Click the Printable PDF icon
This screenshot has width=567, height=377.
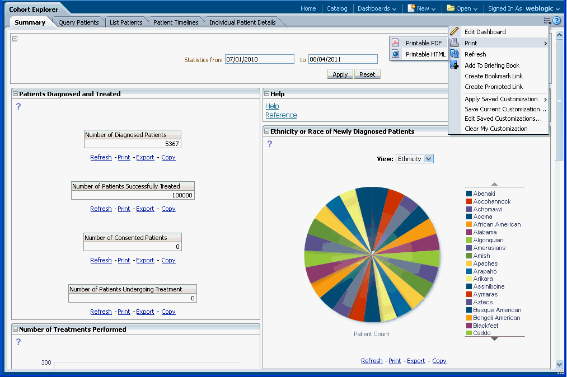[396, 43]
